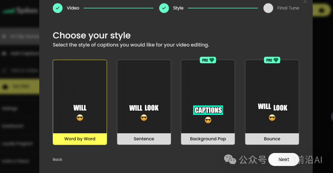This screenshot has width=333, height=173.
Task: Choose the Sentence caption style label
Action: (x=144, y=139)
